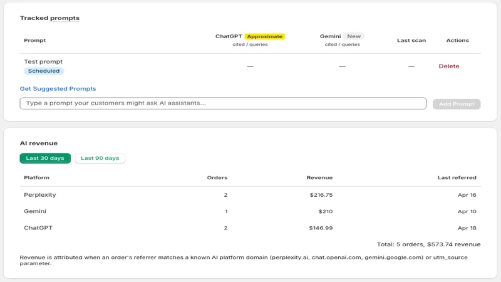501x282 pixels.
Task: Click the Approximate badge beside ChatGPT
Action: (x=264, y=36)
